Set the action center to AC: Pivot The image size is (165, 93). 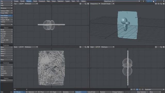click(44, 92)
